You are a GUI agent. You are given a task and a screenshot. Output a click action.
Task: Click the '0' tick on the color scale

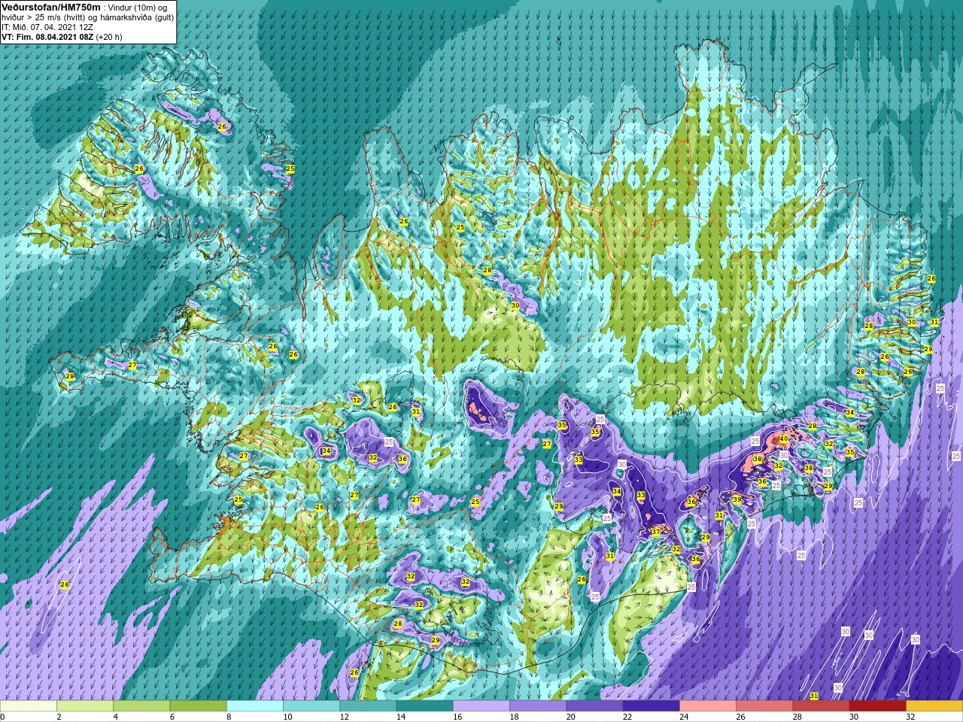pyautogui.click(x=2, y=717)
